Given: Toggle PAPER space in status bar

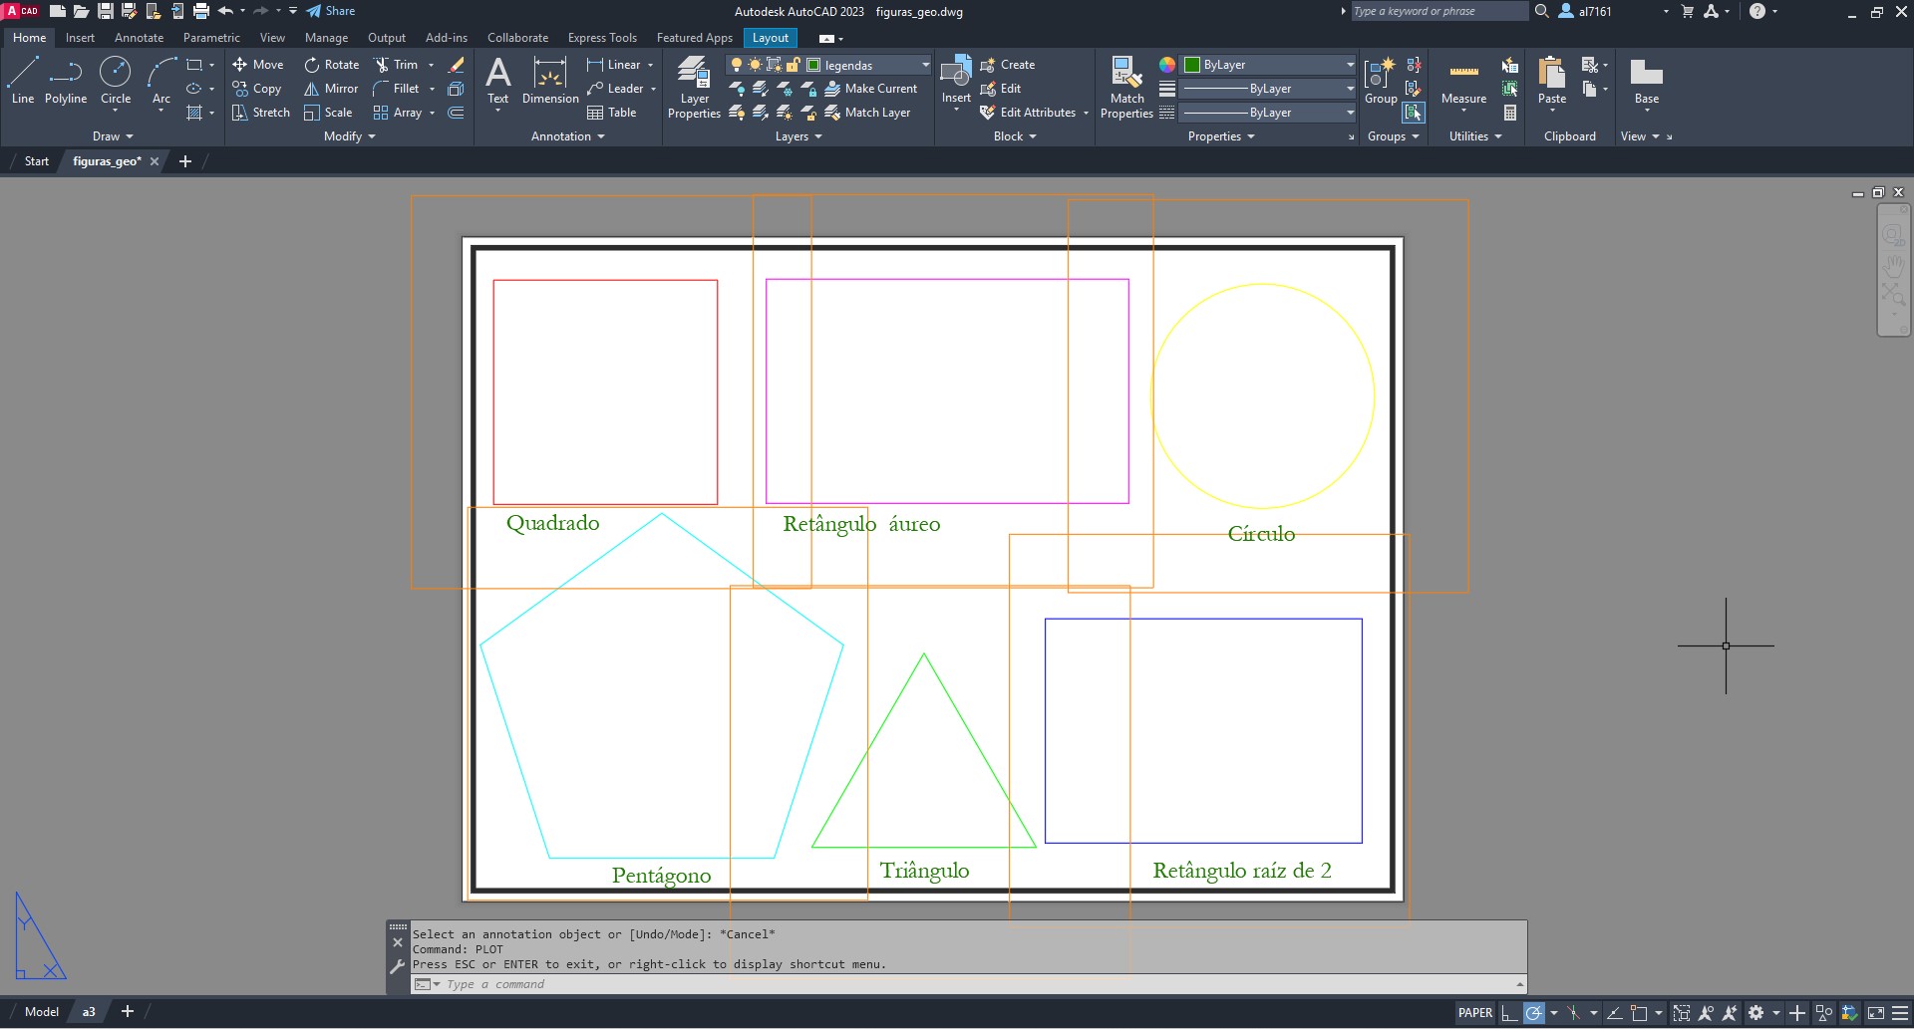Looking at the screenshot, I should pyautogui.click(x=1474, y=1013).
